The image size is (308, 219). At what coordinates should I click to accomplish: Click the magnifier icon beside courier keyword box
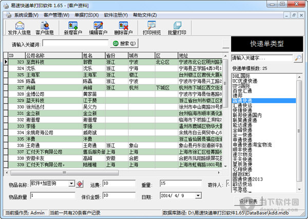click(298, 58)
